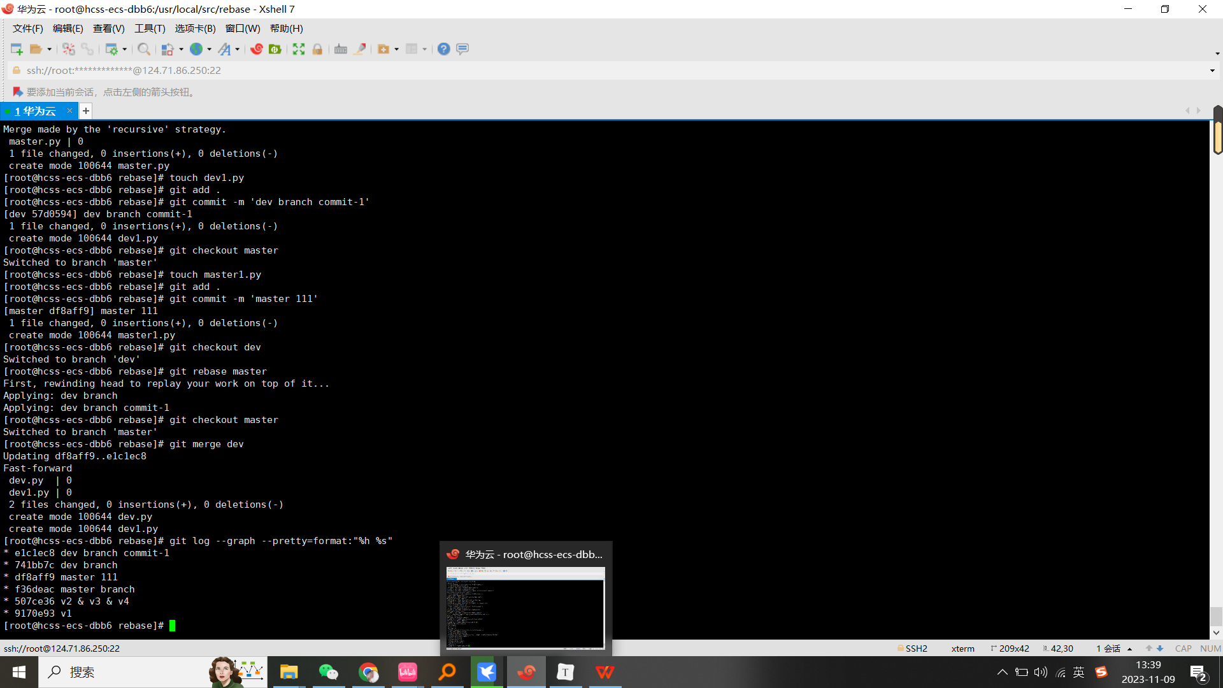Click the lock/security icon in toolbar
The width and height of the screenshot is (1223, 688).
coord(317,48)
